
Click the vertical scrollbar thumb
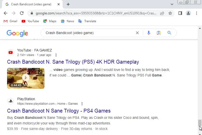click(200, 123)
